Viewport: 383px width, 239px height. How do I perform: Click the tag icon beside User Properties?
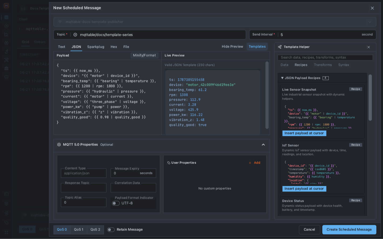pos(169,163)
